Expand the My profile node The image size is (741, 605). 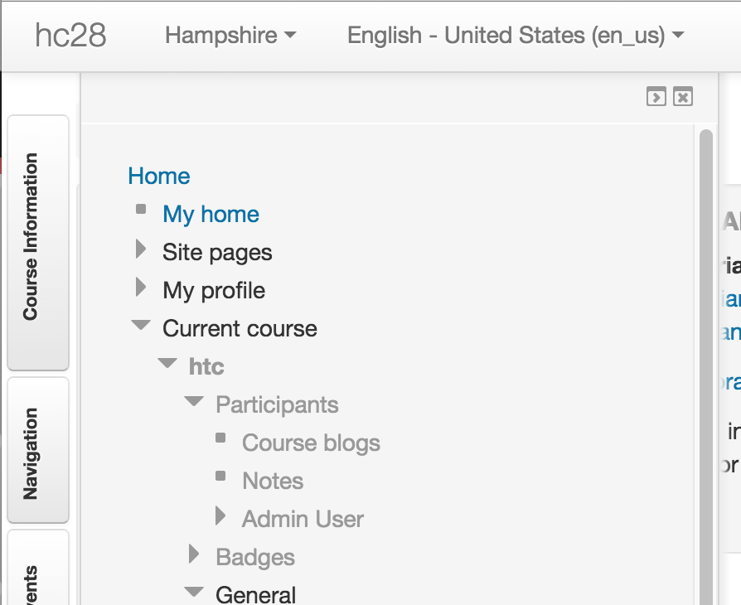pos(140,287)
